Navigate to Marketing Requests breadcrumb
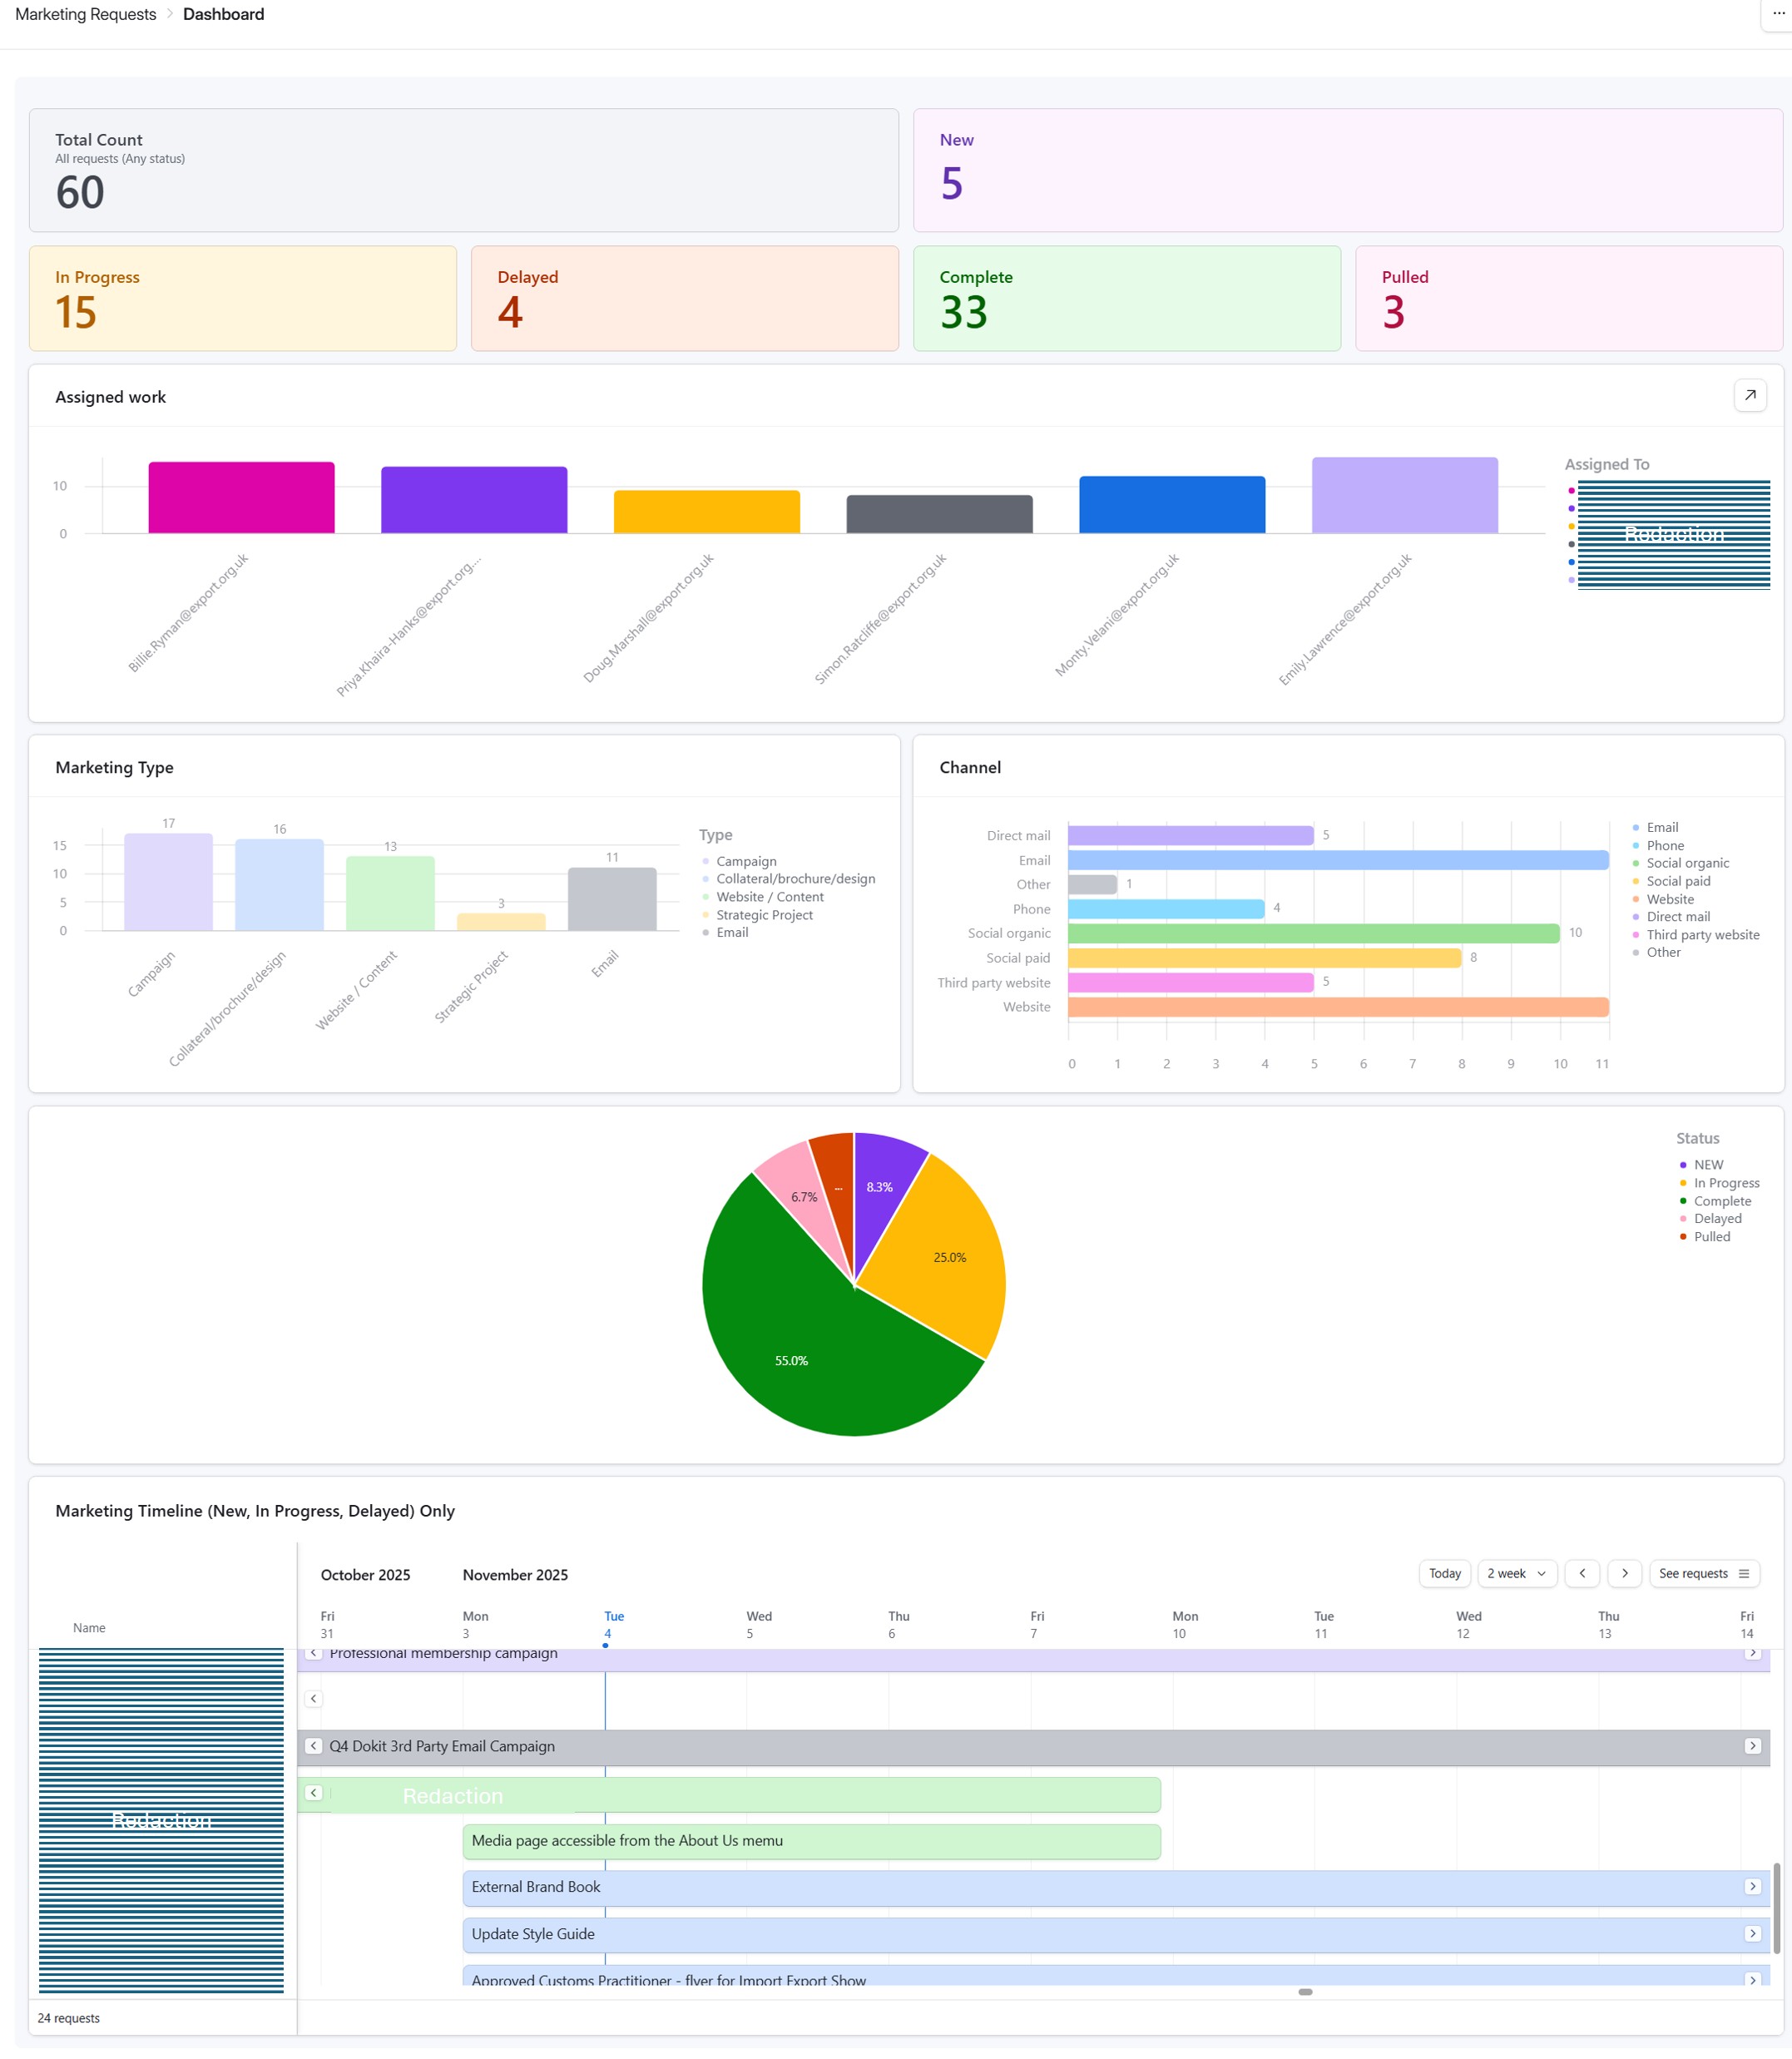 tap(86, 14)
